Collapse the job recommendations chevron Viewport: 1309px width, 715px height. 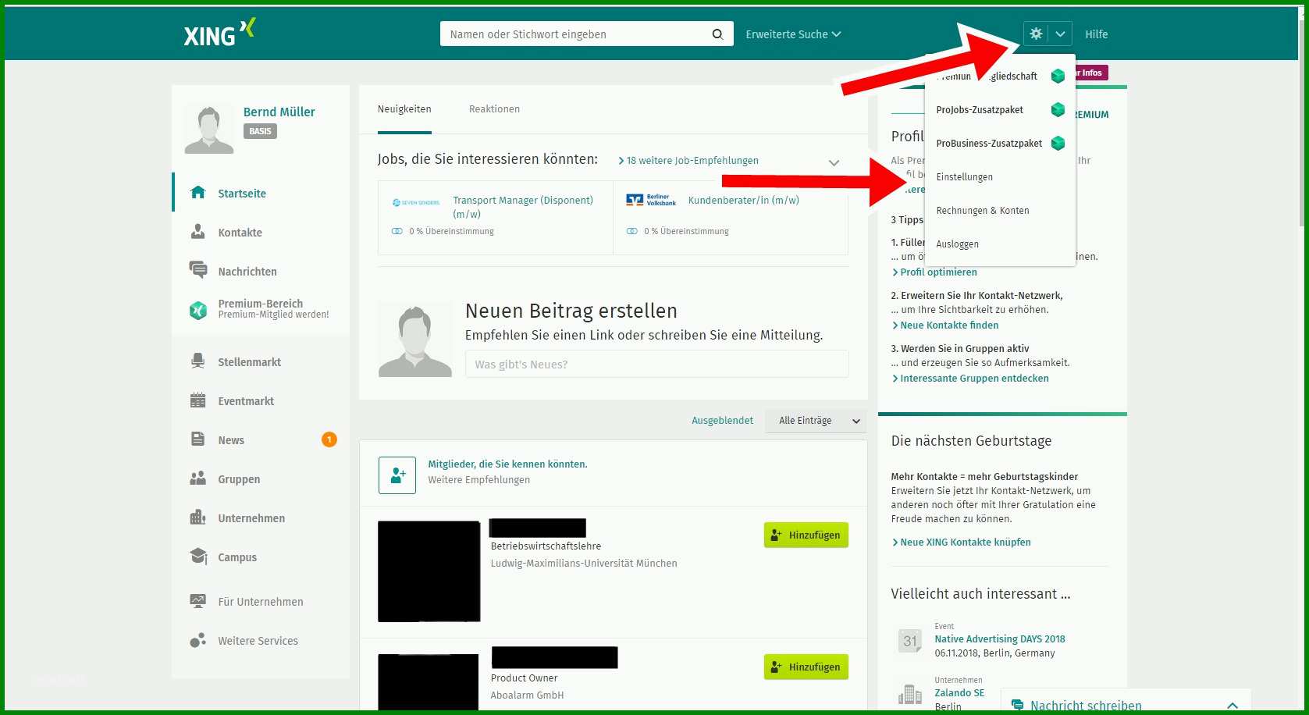[x=834, y=162]
